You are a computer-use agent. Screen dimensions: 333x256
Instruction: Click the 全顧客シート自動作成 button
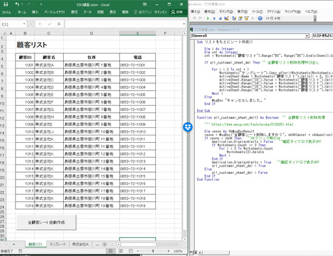pos(46,222)
